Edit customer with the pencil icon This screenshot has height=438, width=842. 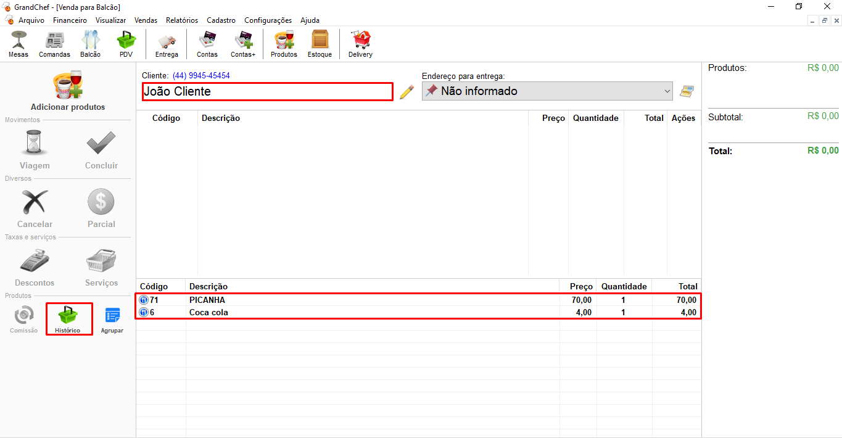[x=407, y=92]
